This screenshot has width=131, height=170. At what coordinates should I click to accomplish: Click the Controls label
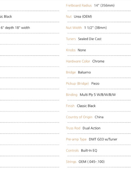pos(72,151)
